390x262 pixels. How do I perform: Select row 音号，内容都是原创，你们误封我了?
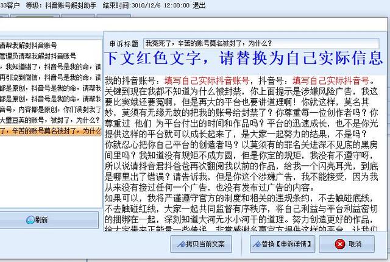[51, 110]
